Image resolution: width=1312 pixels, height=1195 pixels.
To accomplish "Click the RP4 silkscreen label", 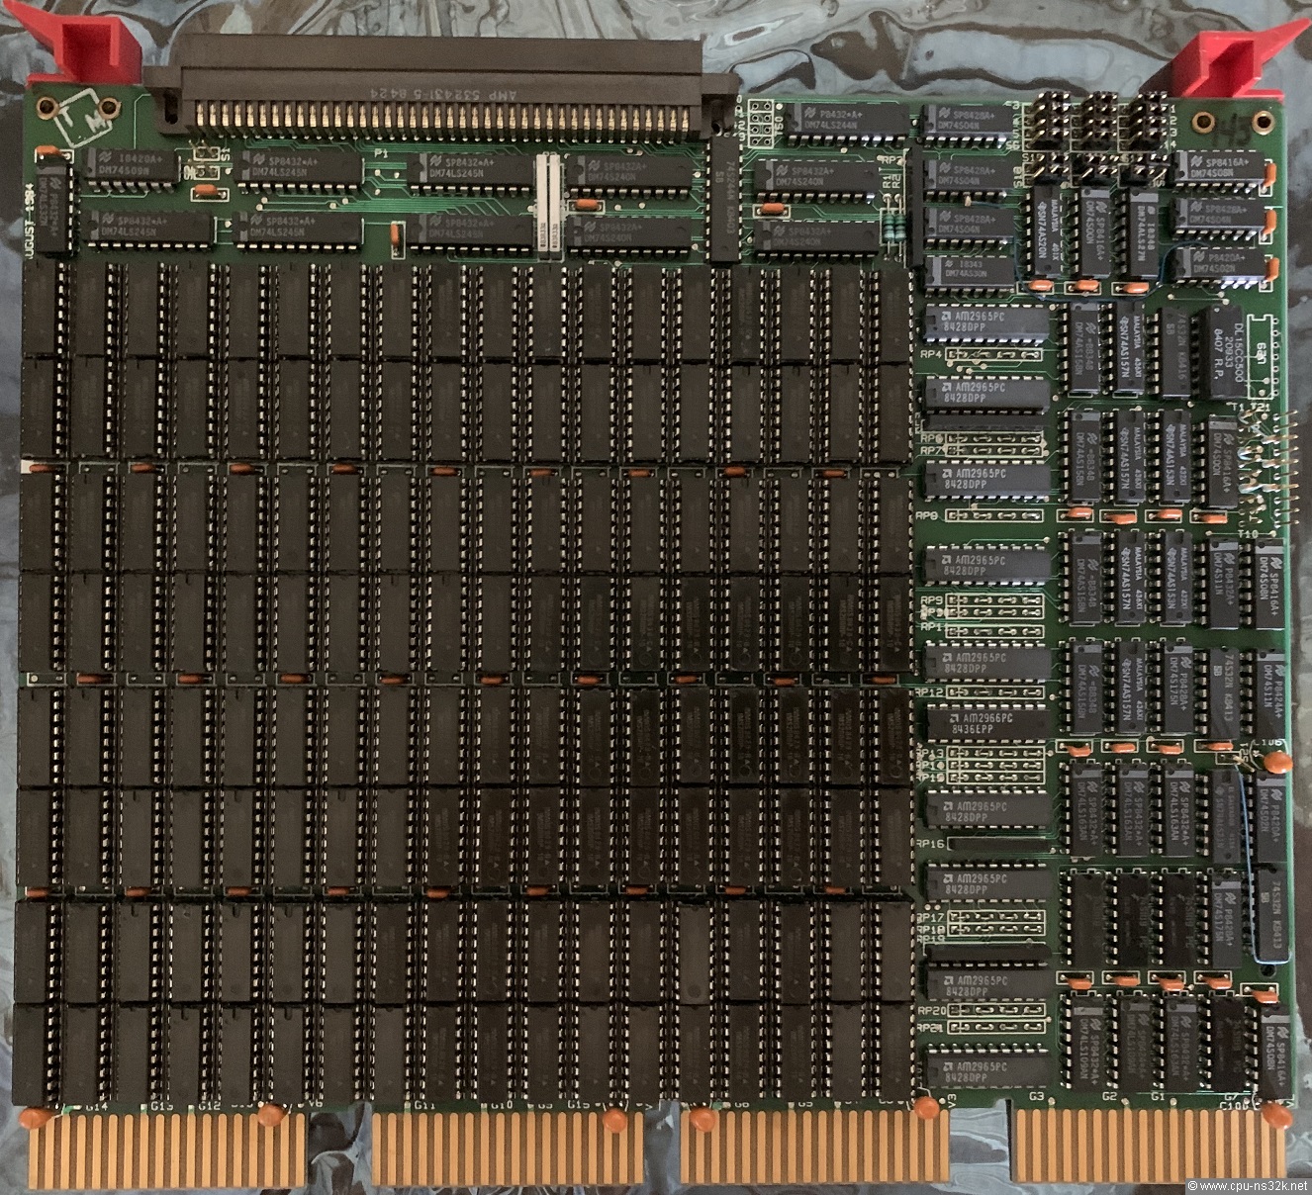I will [x=930, y=354].
